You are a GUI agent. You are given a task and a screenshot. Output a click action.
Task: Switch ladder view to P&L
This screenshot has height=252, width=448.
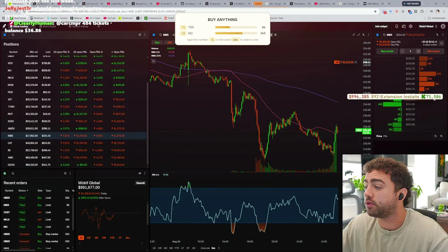(x=385, y=136)
